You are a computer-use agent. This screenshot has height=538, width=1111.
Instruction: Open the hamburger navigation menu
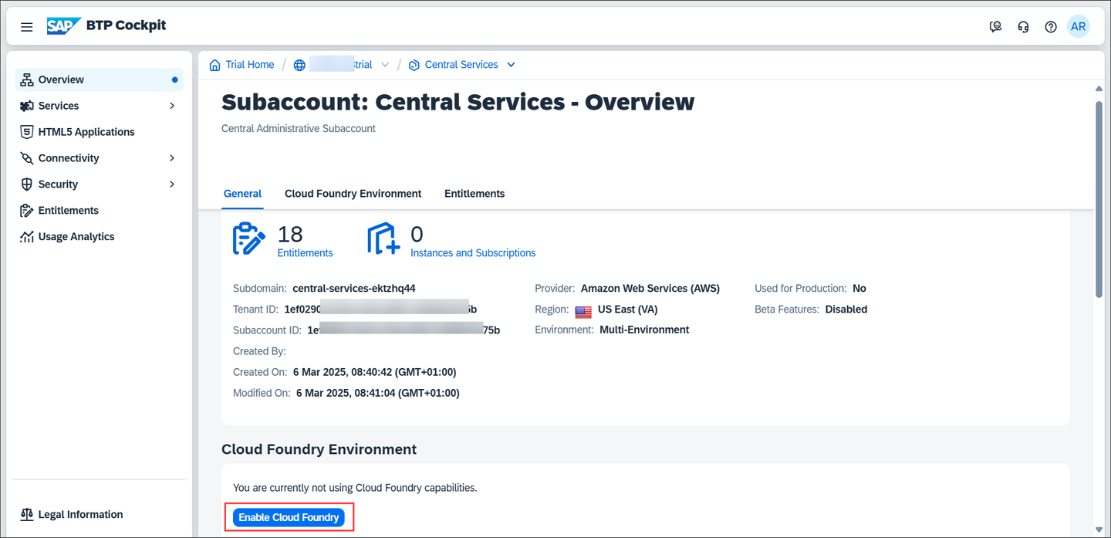coord(27,27)
